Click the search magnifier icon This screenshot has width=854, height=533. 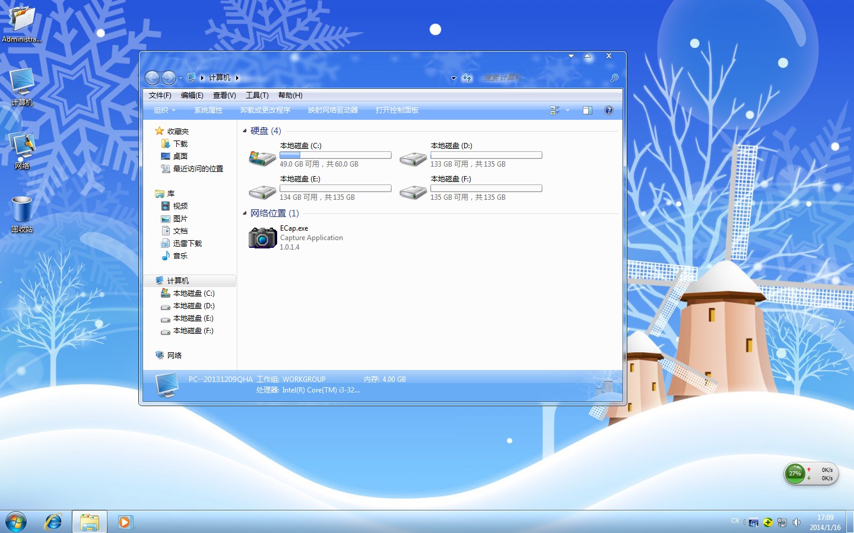tap(614, 78)
